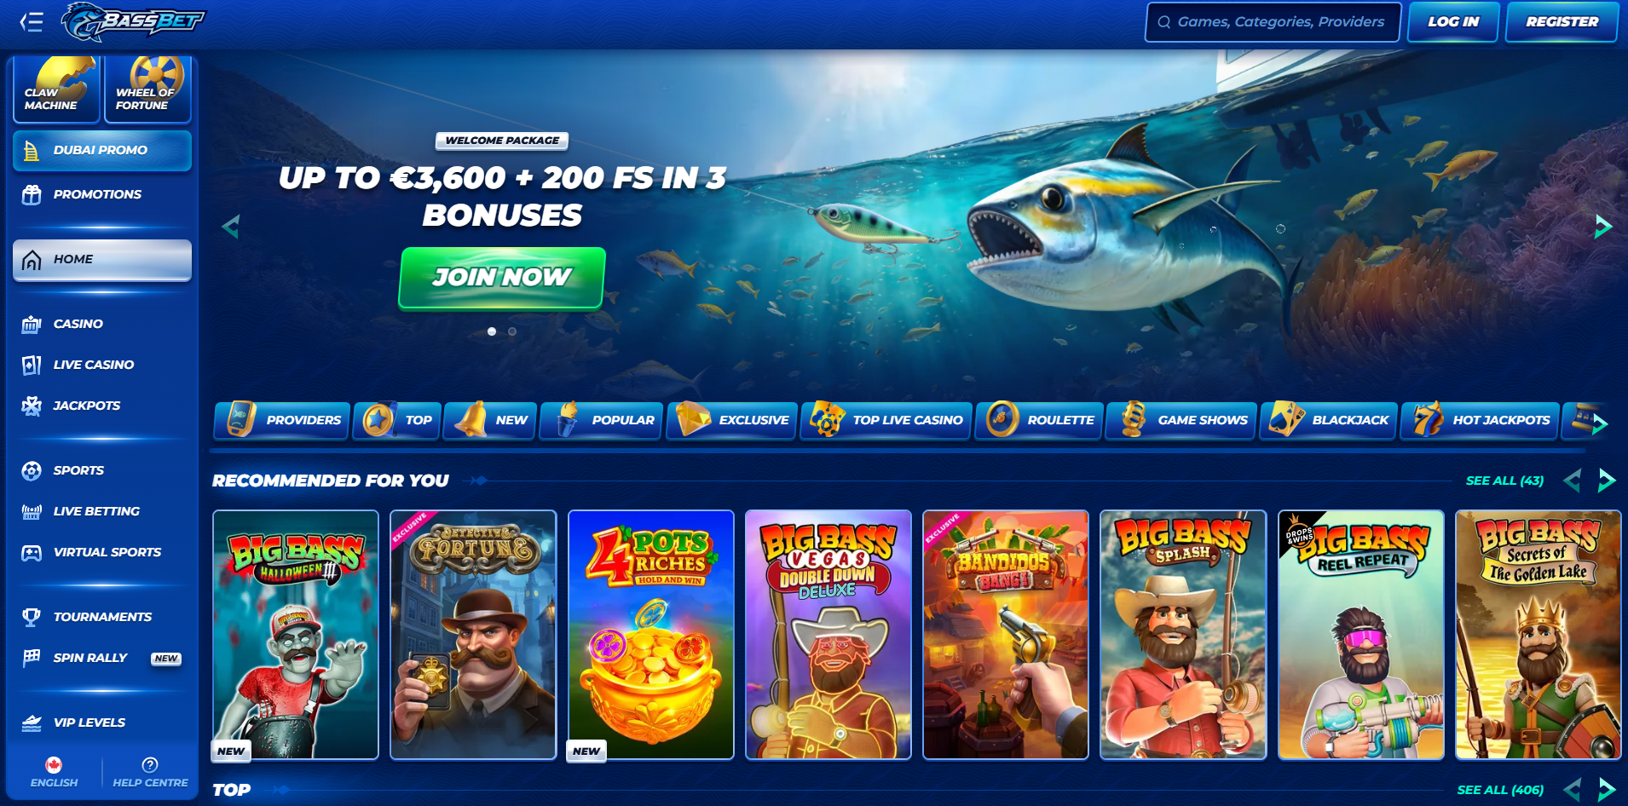Advance the Recommended For You carousel right
The height and width of the screenshot is (806, 1628).
pyautogui.click(x=1607, y=481)
